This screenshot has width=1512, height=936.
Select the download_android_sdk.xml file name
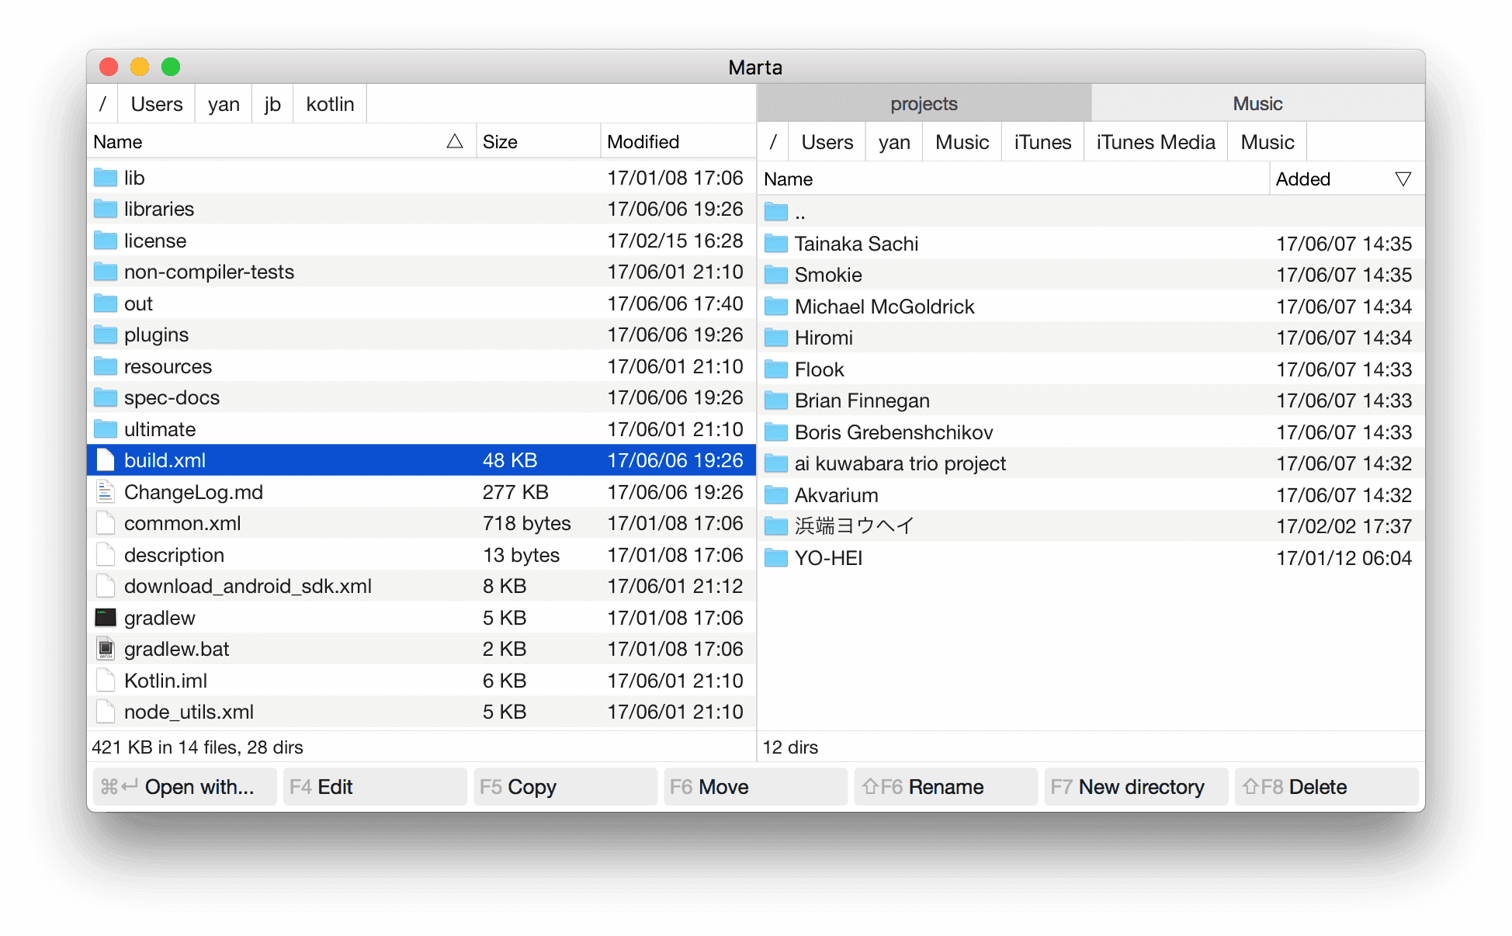pyautogui.click(x=248, y=586)
